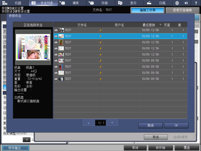Click the globe language icon
This screenshot has width=201, height=151.
[177, 3]
